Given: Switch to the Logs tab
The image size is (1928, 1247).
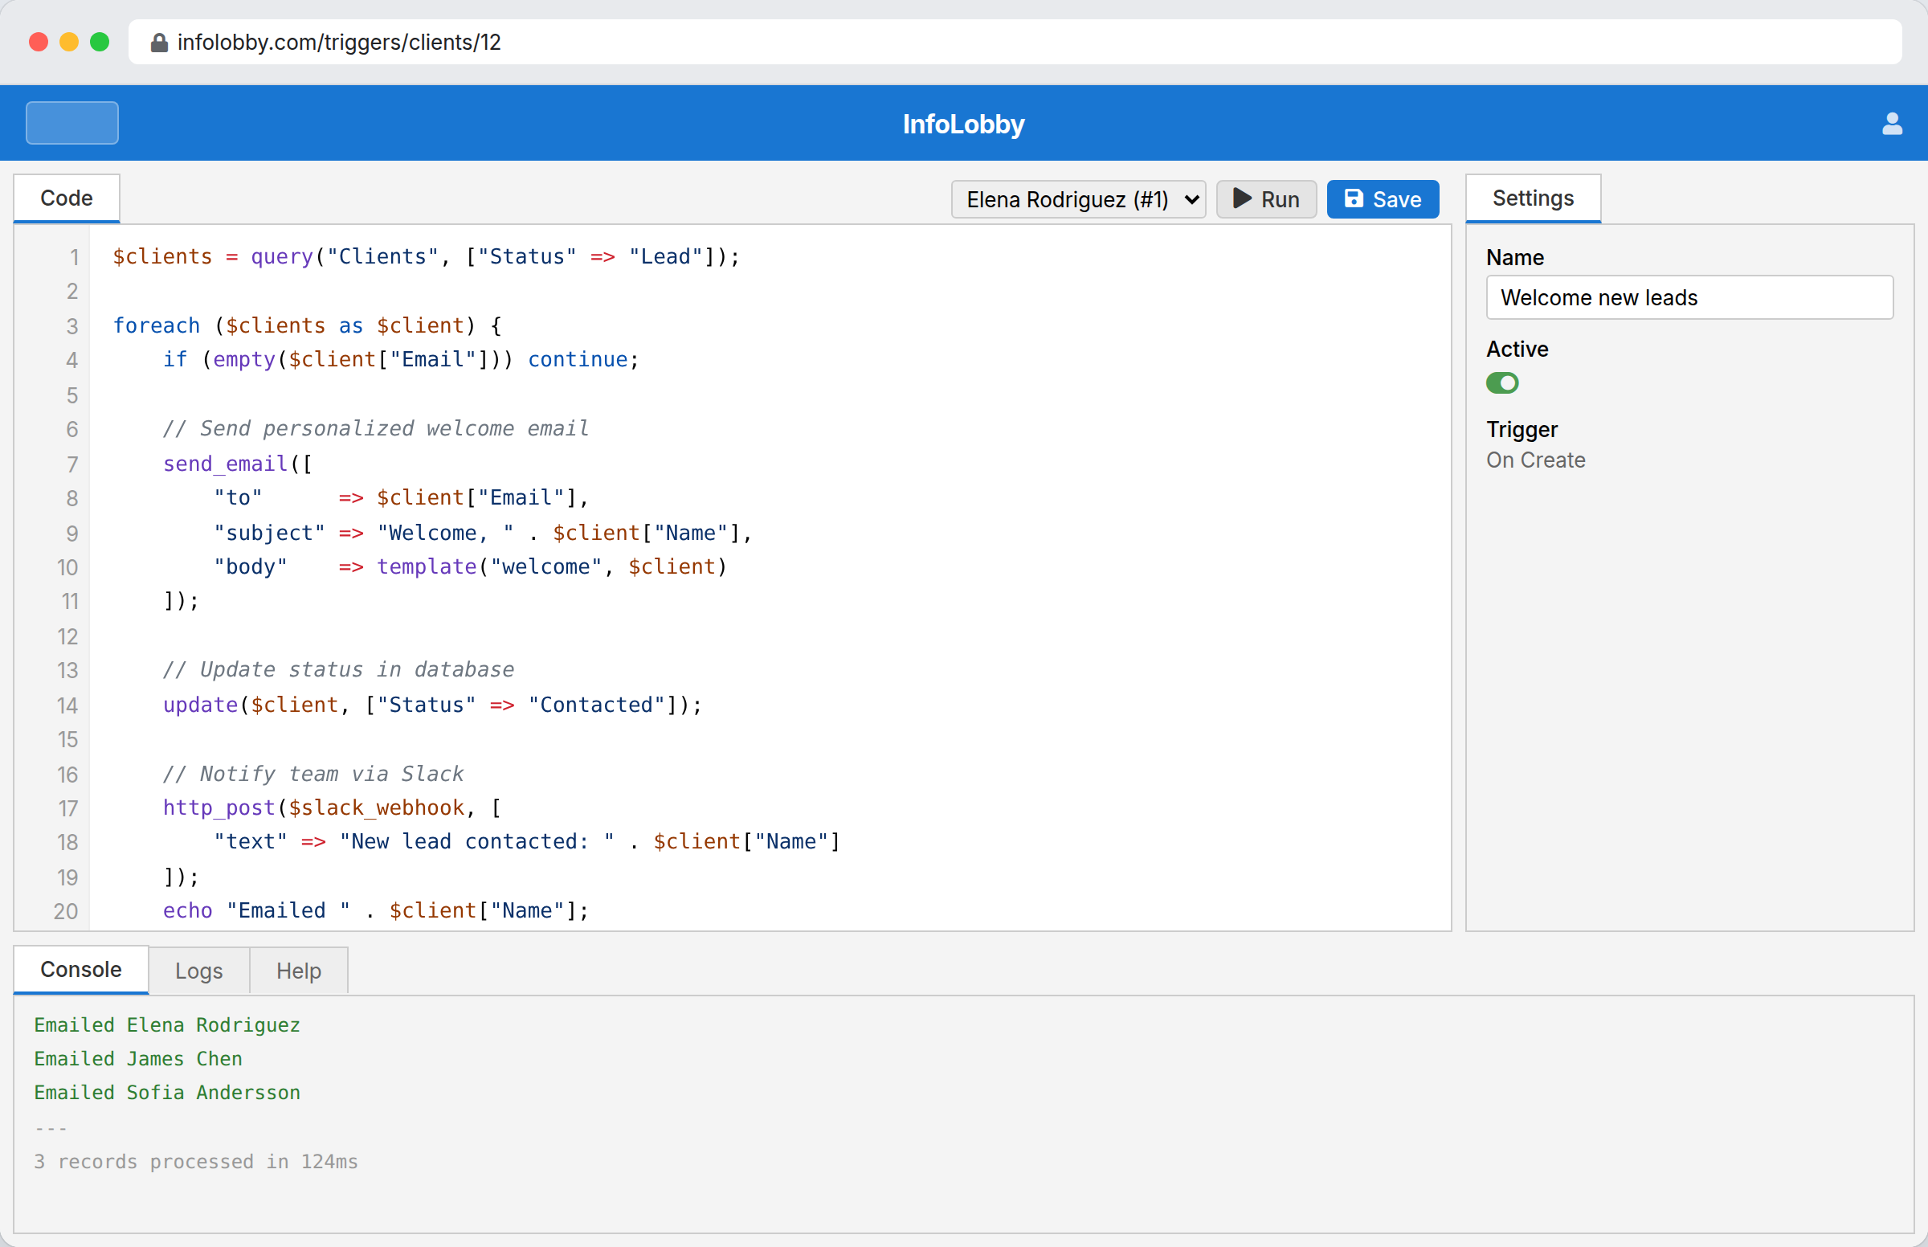Looking at the screenshot, I should click(198, 970).
